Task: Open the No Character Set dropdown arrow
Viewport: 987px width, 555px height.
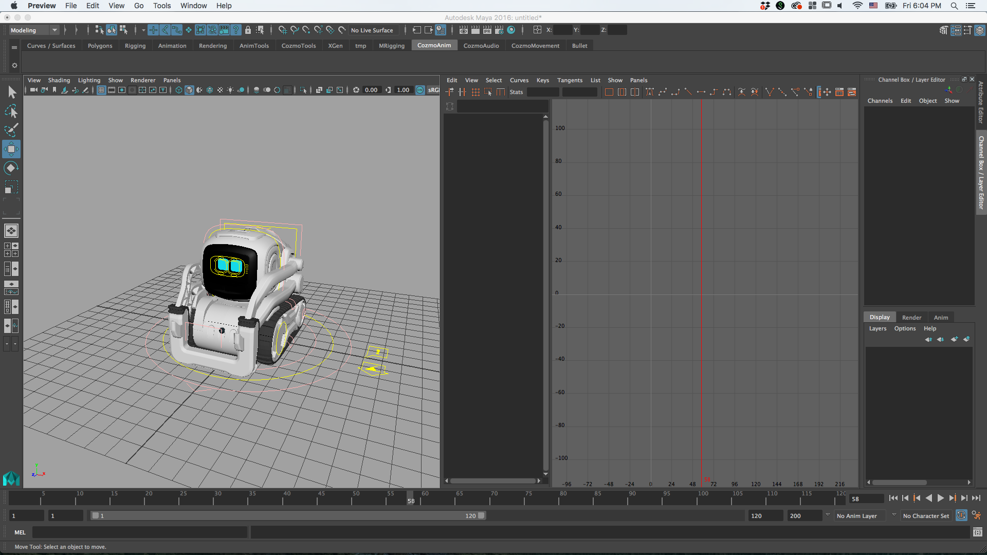Action: 894,515
